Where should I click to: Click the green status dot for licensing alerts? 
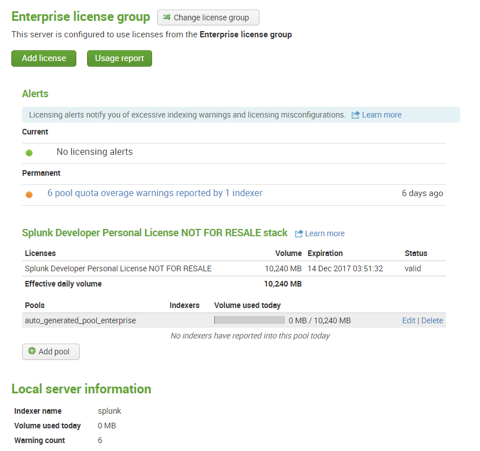29,152
